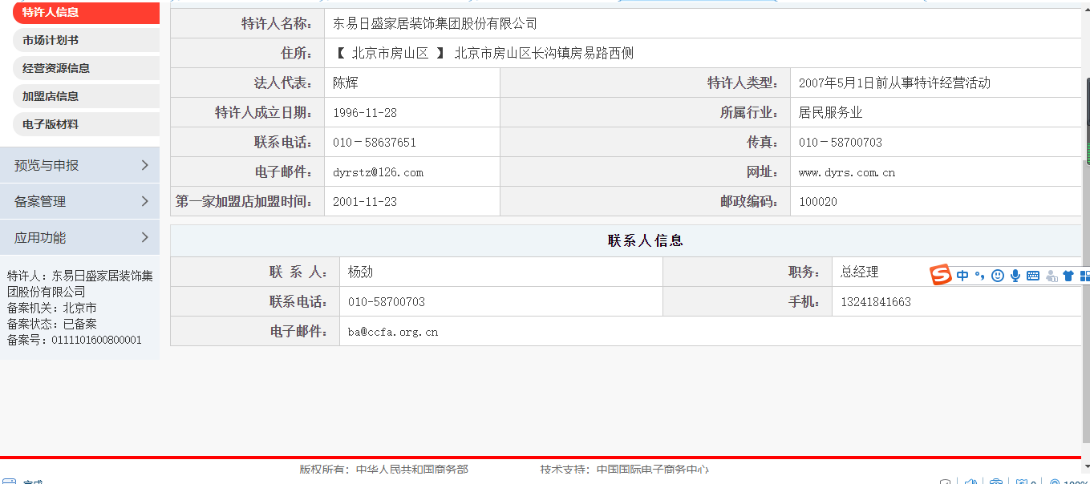
Task: Toggle Chinese punctuation mode on the IME bar
Action: 979,276
